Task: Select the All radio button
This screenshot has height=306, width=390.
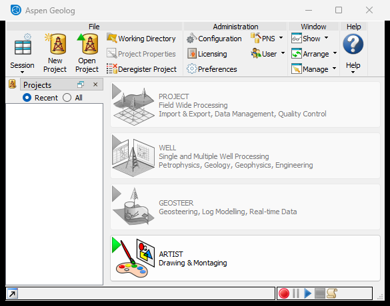Action: click(x=67, y=98)
